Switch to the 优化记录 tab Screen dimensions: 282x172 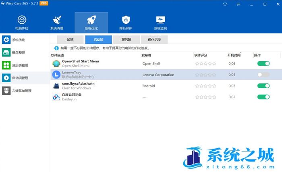154,39
